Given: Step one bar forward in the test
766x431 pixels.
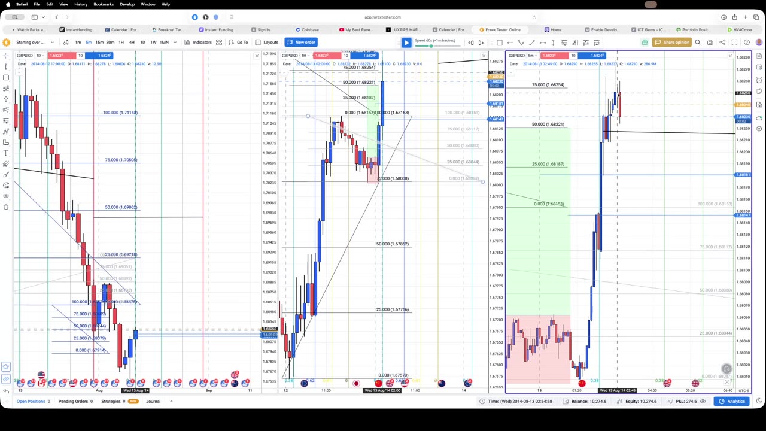Looking at the screenshot, I should [x=481, y=43].
